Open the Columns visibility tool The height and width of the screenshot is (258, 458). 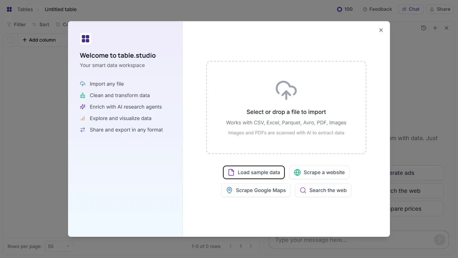click(x=64, y=24)
